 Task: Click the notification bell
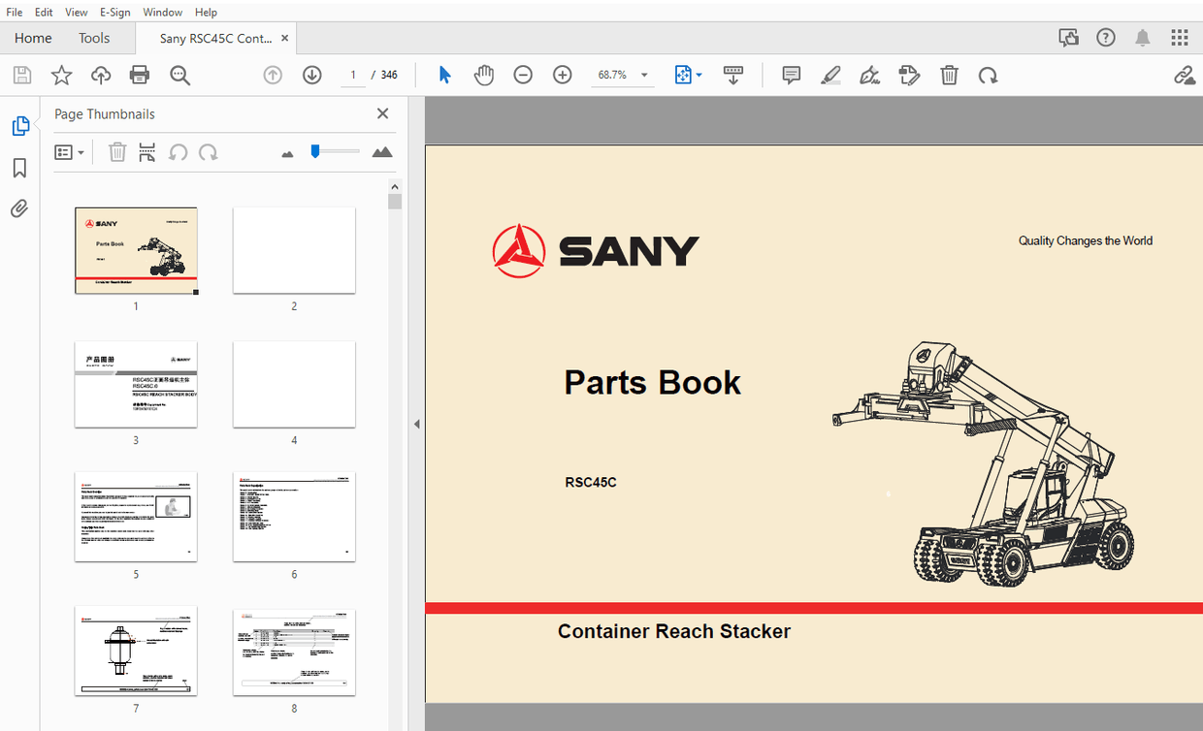[x=1142, y=37]
